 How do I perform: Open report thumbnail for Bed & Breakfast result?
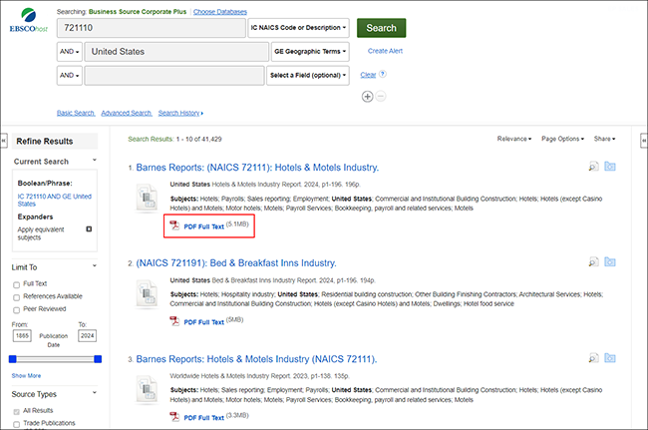click(x=148, y=294)
